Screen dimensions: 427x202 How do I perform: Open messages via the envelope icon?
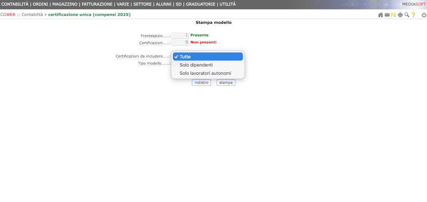387,15
